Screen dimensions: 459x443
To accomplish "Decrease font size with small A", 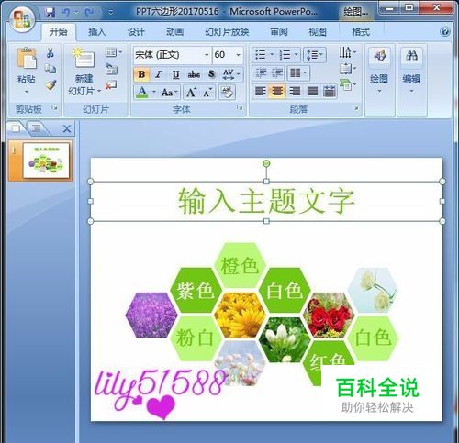I will point(207,92).
